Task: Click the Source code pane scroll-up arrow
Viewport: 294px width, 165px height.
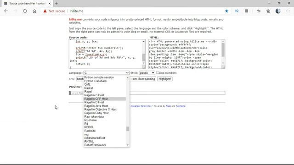Action: [x=144, y=41]
